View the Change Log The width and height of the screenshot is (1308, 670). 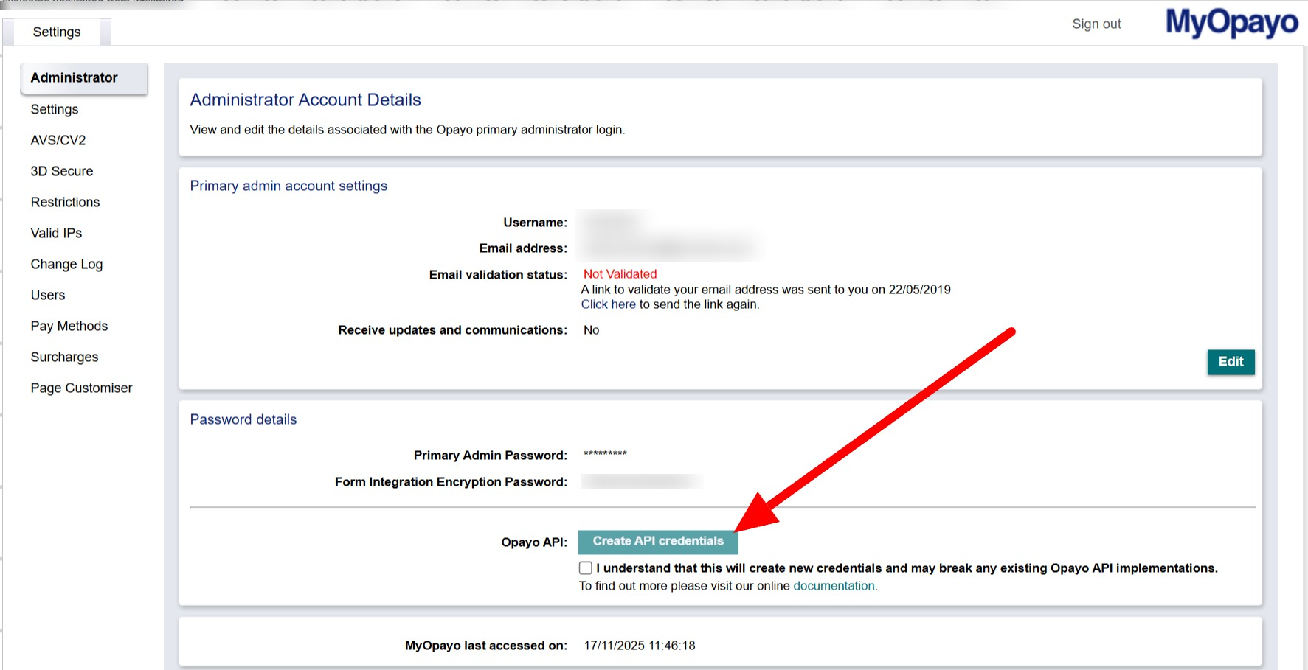coord(66,264)
